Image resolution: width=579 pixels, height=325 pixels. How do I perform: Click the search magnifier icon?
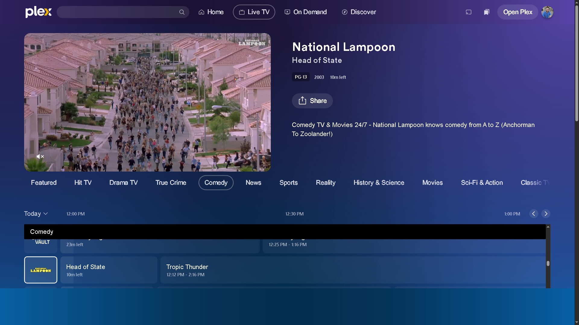pos(182,12)
